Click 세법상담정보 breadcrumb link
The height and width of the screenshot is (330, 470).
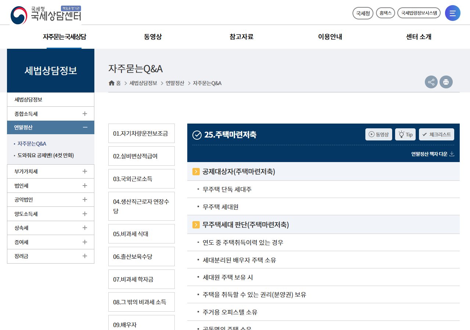[143, 83]
